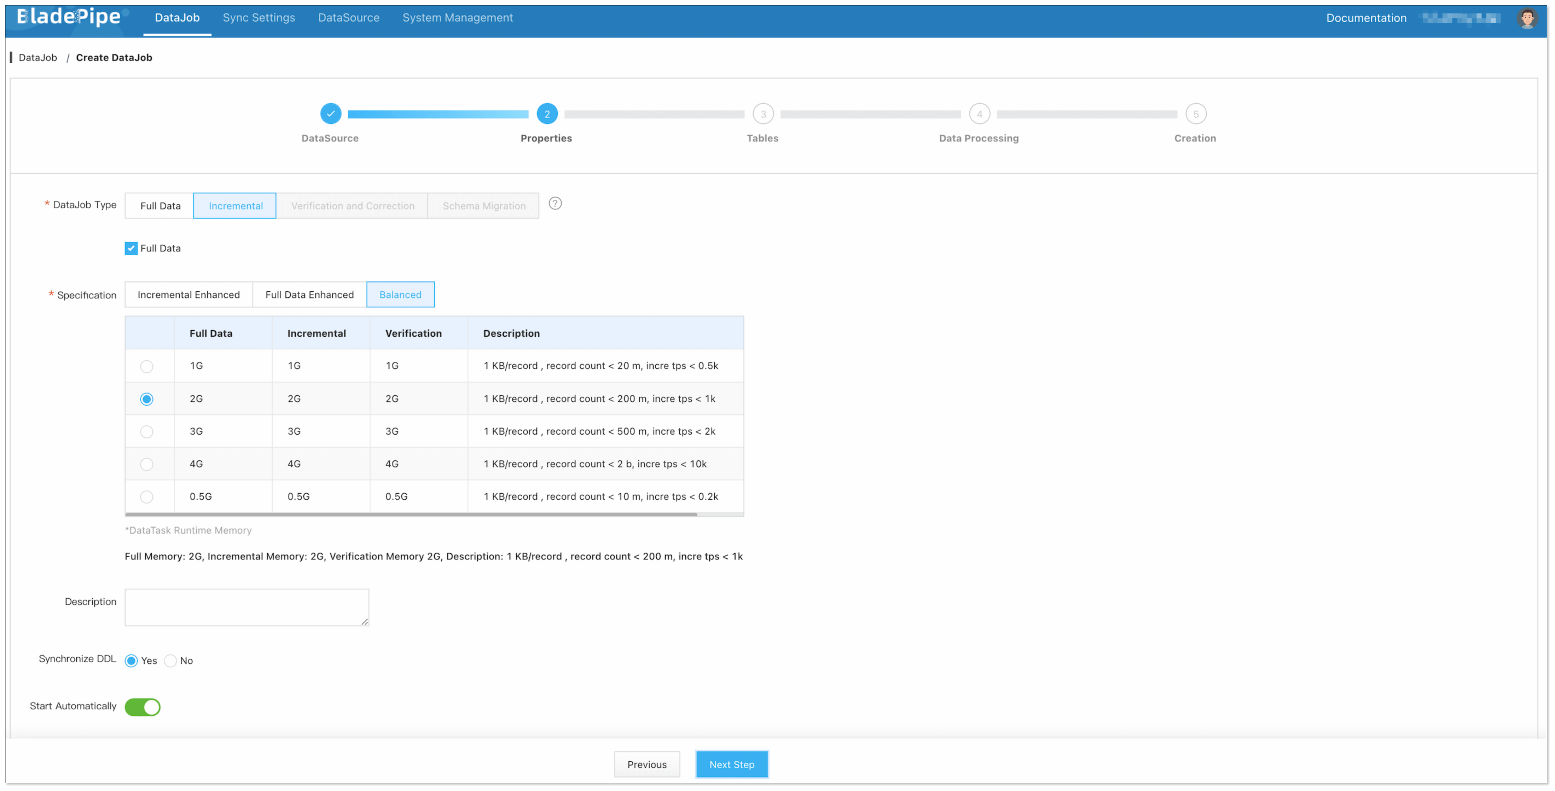This screenshot has height=791, width=1555.
Task: Open the DataJob top menu
Action: 177,18
